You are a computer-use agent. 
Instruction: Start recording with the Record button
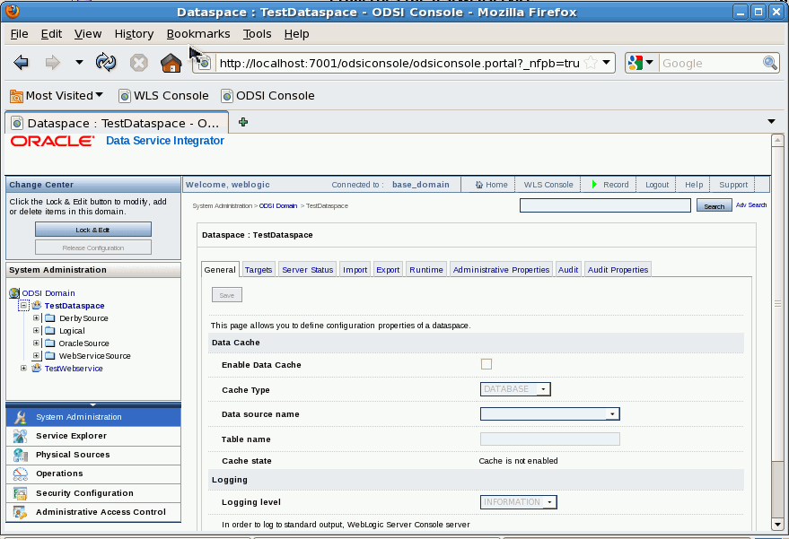click(609, 185)
